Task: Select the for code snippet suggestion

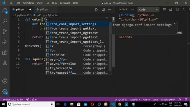Action: [x=77, y=51]
